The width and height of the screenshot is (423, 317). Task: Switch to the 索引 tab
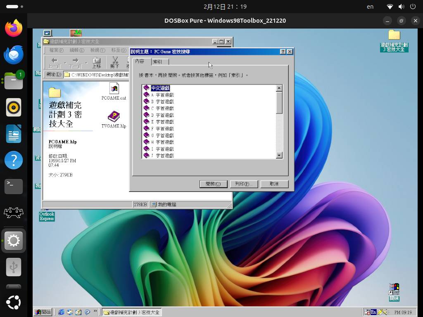coord(160,62)
